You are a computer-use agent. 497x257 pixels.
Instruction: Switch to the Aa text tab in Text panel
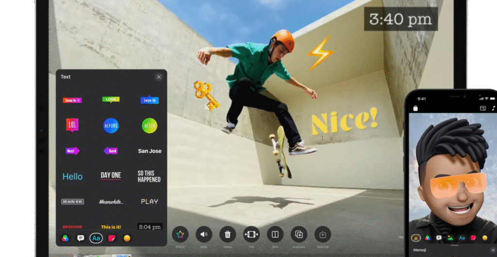[96, 238]
